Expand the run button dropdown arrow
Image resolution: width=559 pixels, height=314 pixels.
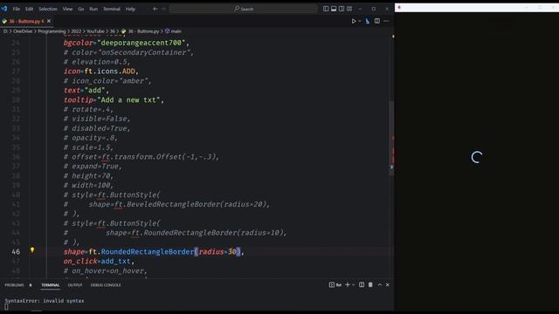pos(359,21)
